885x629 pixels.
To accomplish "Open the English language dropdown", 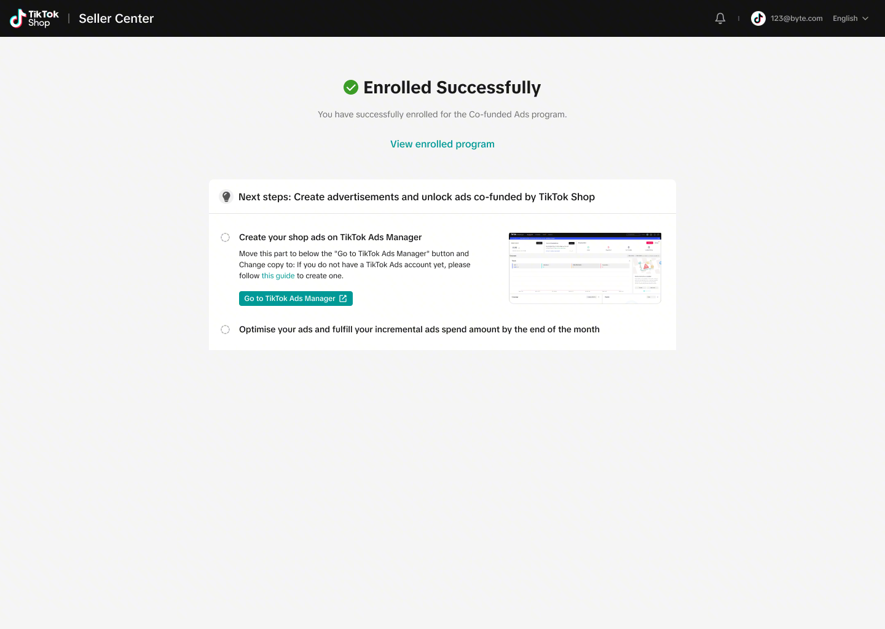I will coord(845,18).
